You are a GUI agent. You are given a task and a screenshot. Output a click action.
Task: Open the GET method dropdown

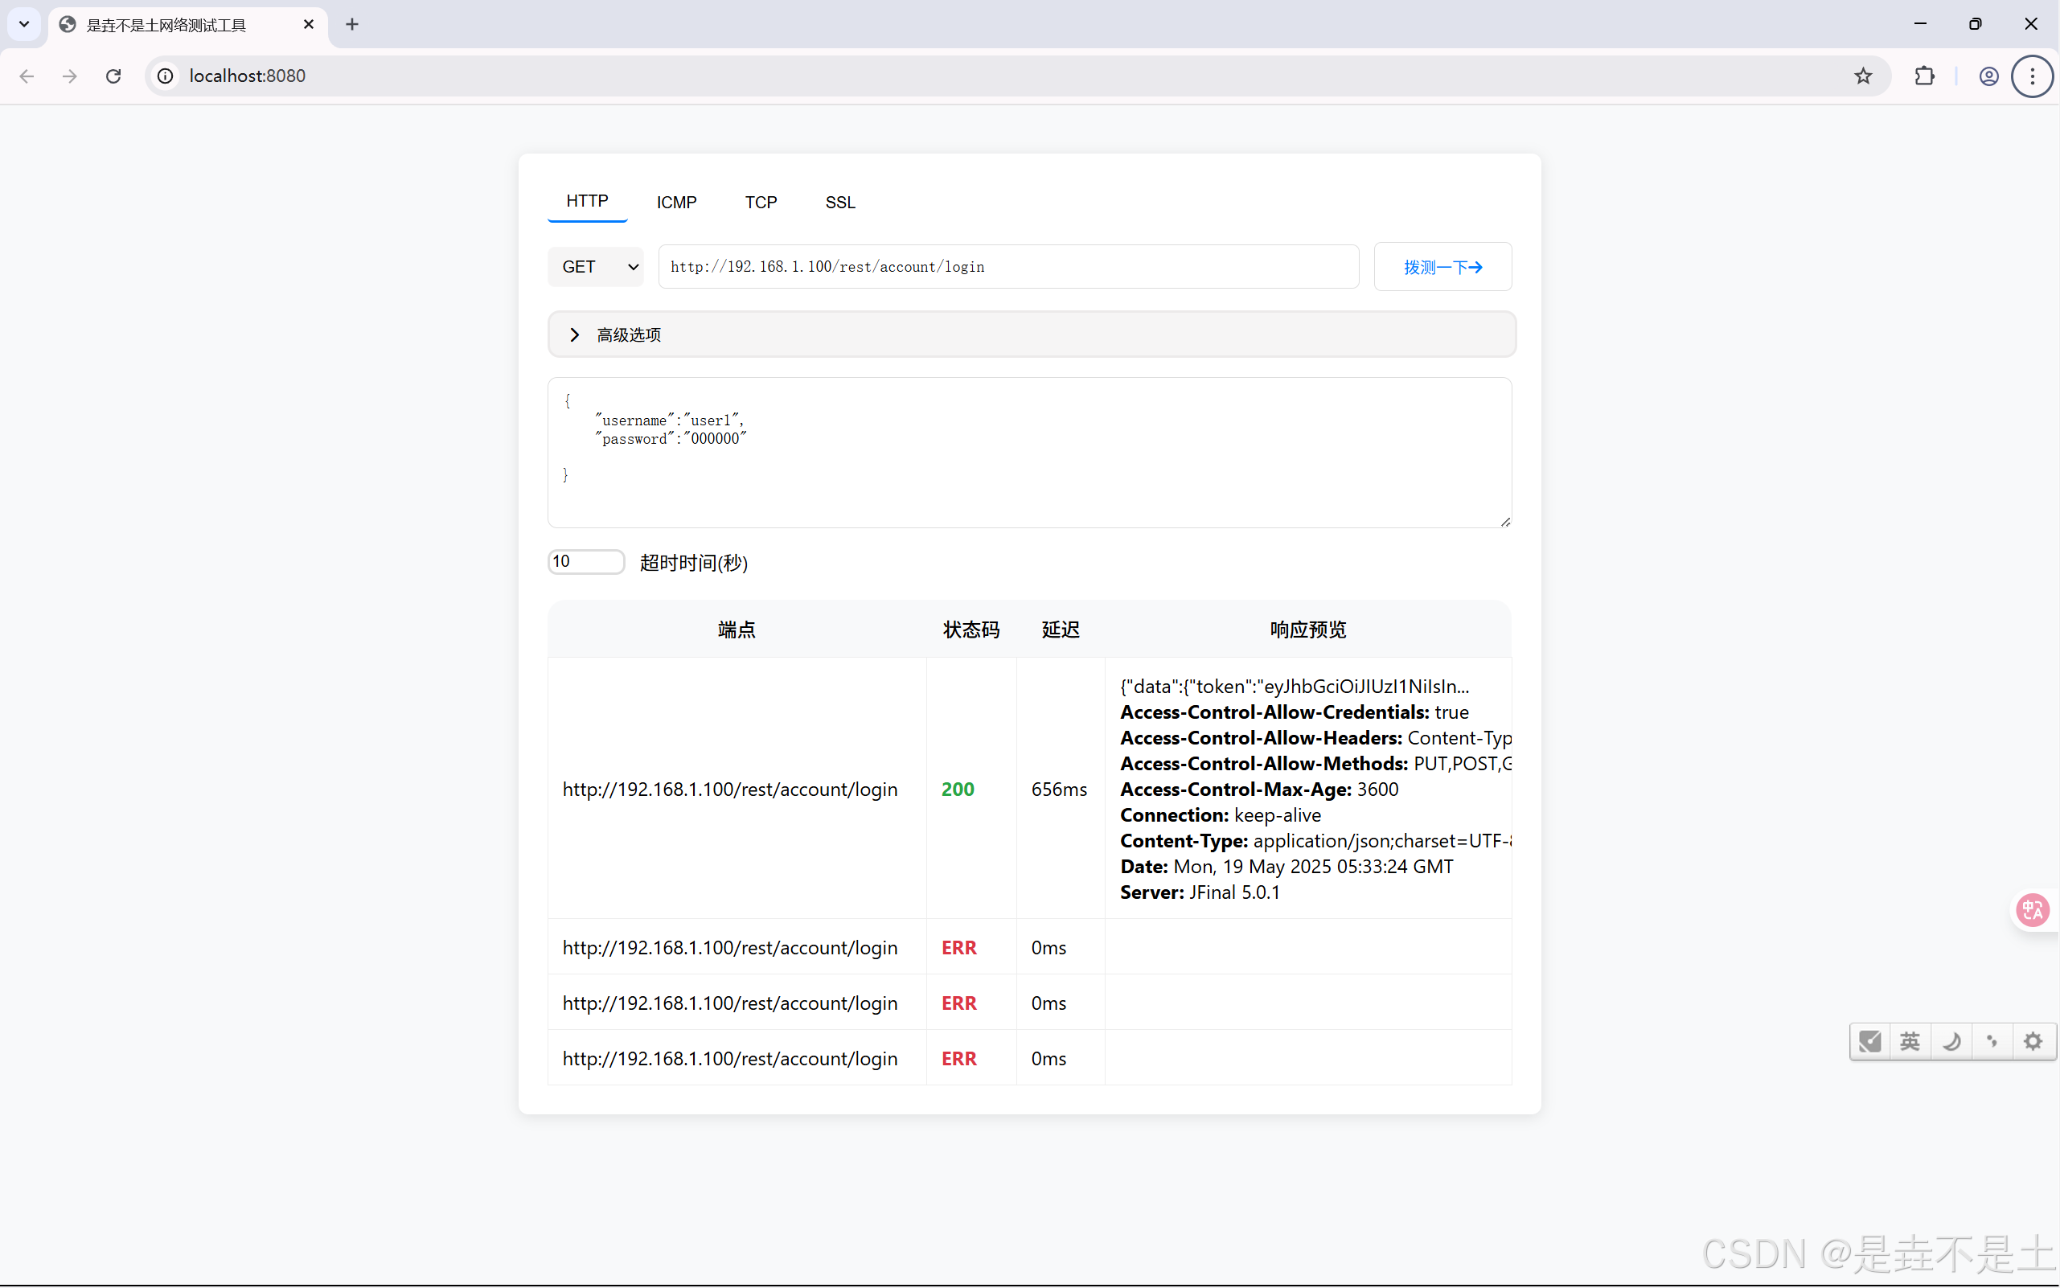click(x=596, y=267)
